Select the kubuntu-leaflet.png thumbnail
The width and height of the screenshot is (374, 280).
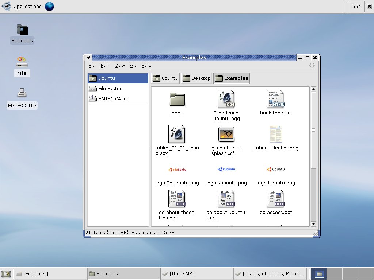pyautogui.click(x=276, y=135)
